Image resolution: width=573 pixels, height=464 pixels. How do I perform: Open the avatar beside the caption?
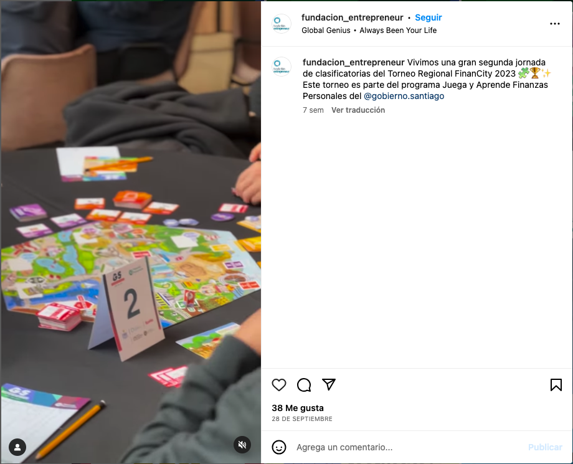click(x=282, y=67)
